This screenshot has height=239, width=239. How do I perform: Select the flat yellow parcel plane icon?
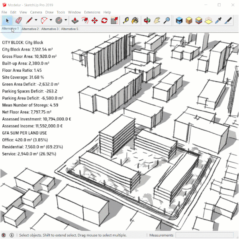click(208, 20)
